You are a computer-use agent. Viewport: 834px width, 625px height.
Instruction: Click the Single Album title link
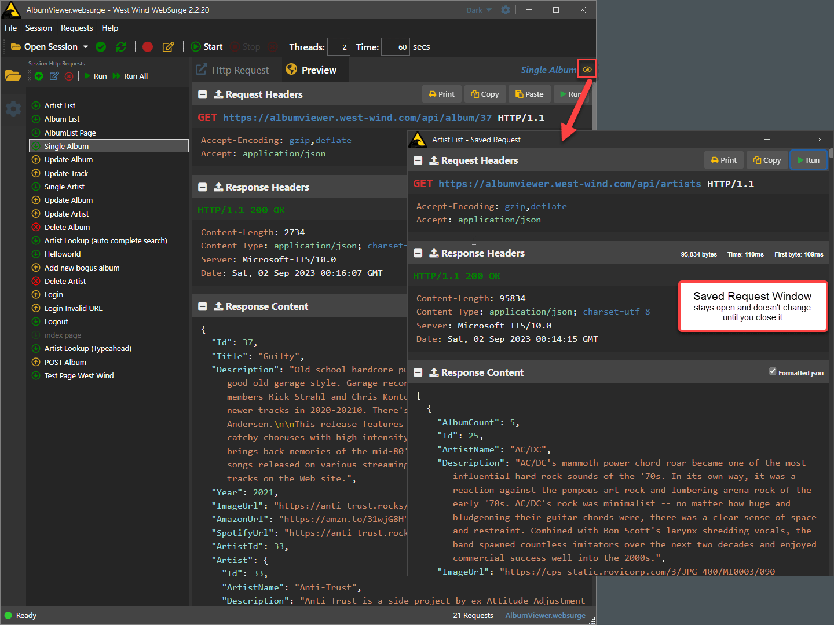click(548, 70)
